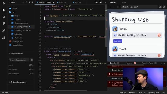
Task: Open tsconfig.json in file tree
Action: (x=17, y=45)
